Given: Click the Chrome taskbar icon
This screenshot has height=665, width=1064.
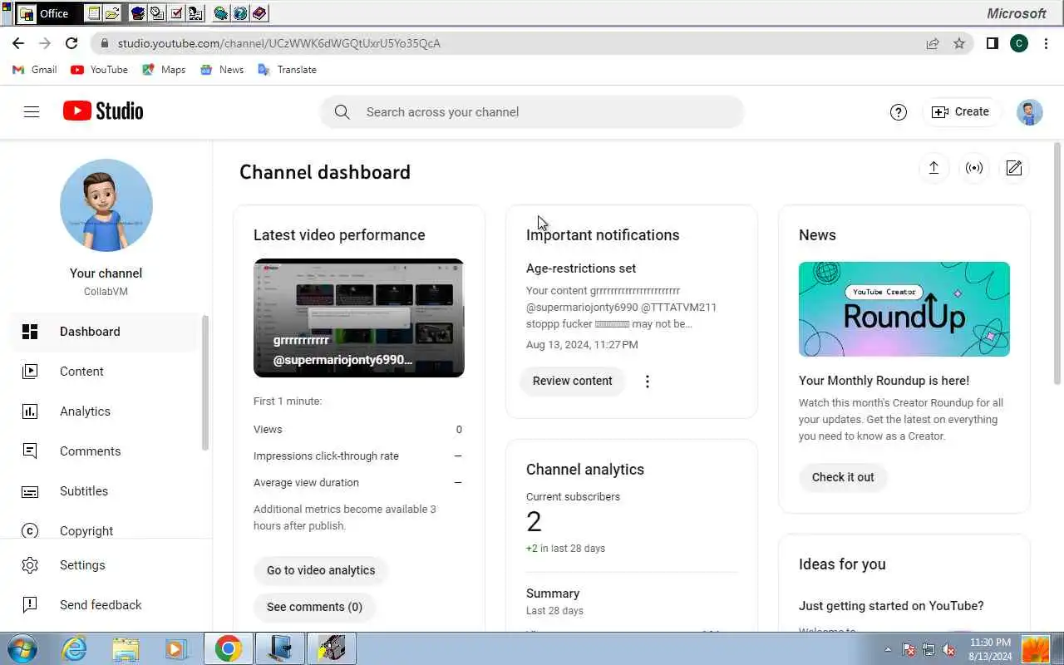Looking at the screenshot, I should point(229,648).
